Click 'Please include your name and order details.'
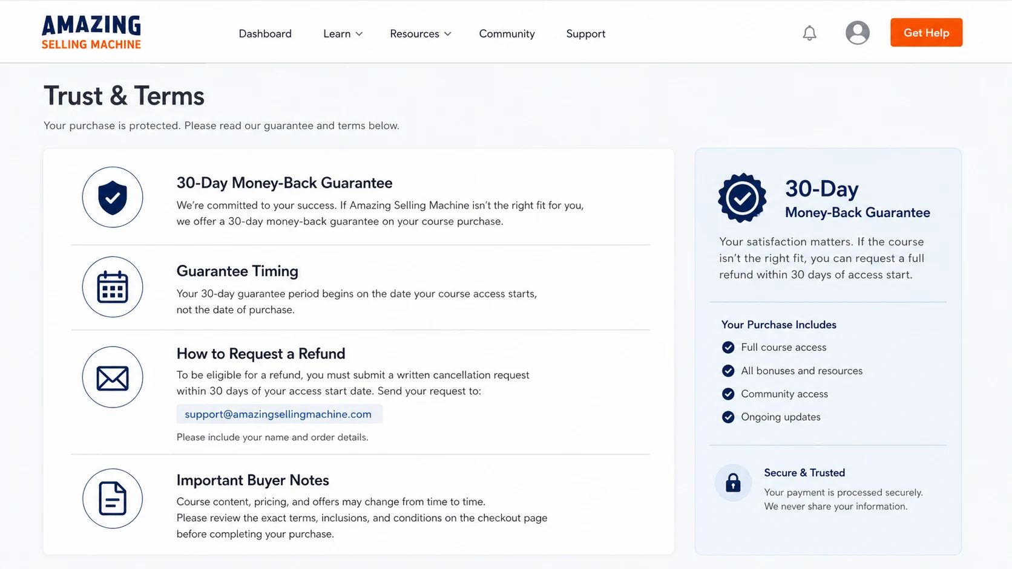Image resolution: width=1012 pixels, height=569 pixels. [272, 437]
